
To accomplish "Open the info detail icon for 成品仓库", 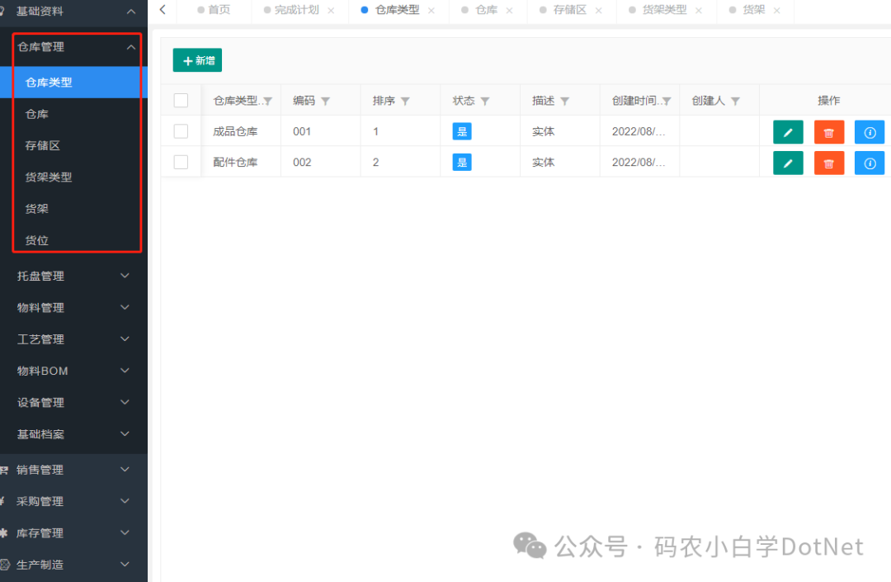I will [869, 131].
